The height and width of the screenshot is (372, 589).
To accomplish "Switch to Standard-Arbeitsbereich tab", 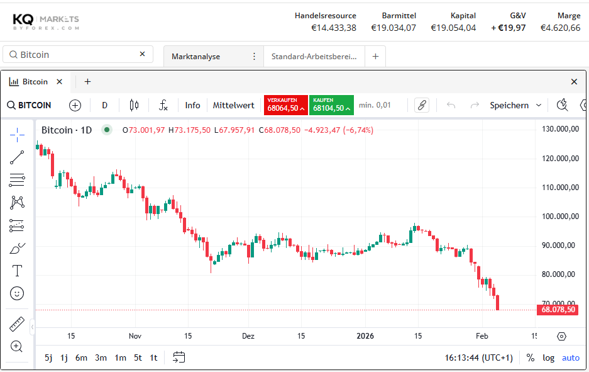I will point(314,56).
